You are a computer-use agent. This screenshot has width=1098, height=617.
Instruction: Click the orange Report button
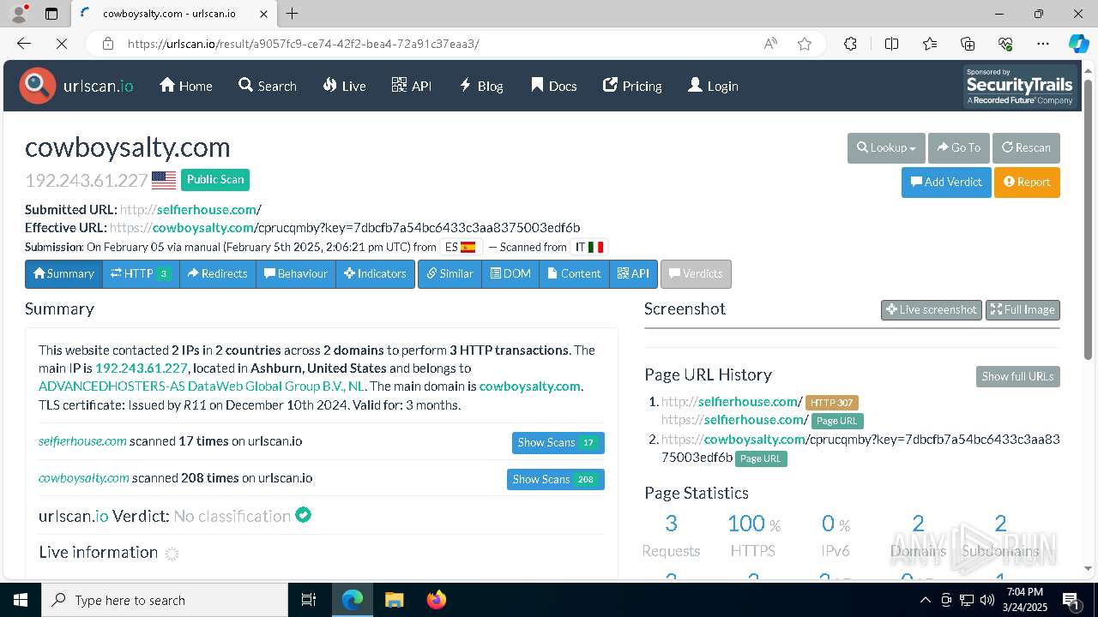1027,182
